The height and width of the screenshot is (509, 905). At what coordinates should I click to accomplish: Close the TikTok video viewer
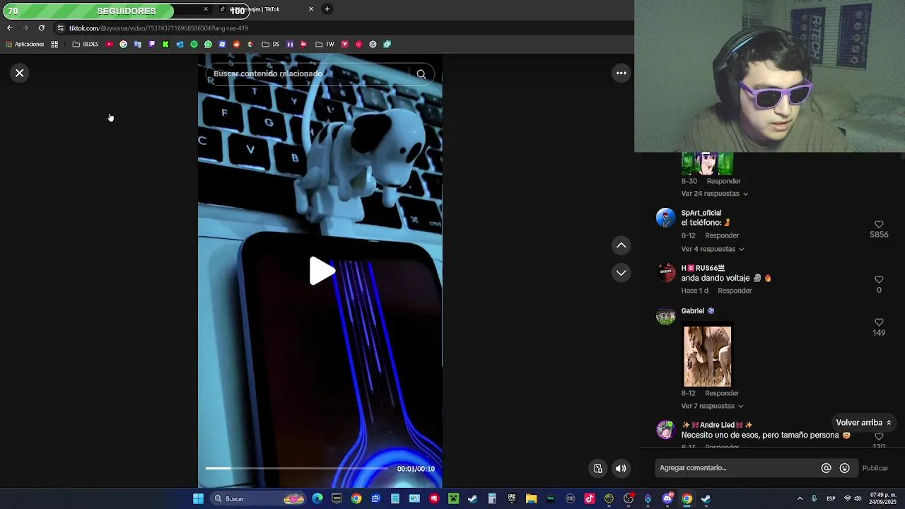[20, 73]
